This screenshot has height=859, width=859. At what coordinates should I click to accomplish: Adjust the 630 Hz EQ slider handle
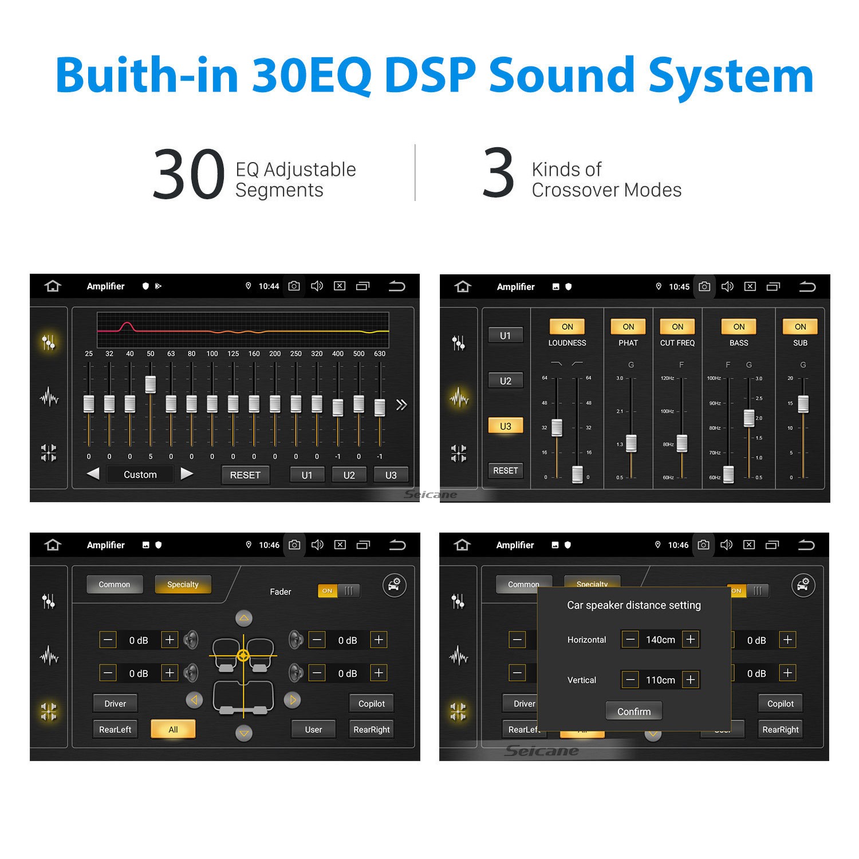point(380,407)
